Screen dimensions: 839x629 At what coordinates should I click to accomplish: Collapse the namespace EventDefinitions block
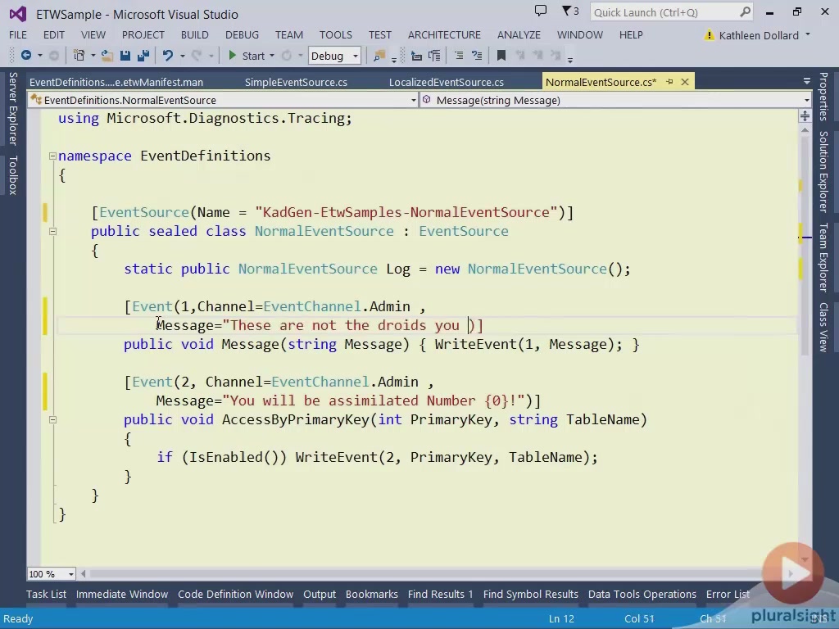52,156
